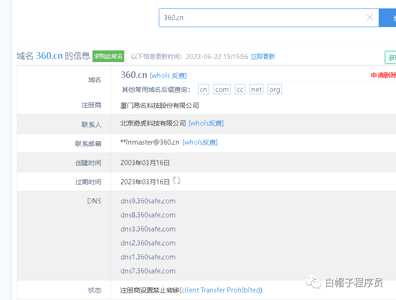Click the creation date 2003年03月16日
The width and height of the screenshot is (396, 300).
(145, 163)
